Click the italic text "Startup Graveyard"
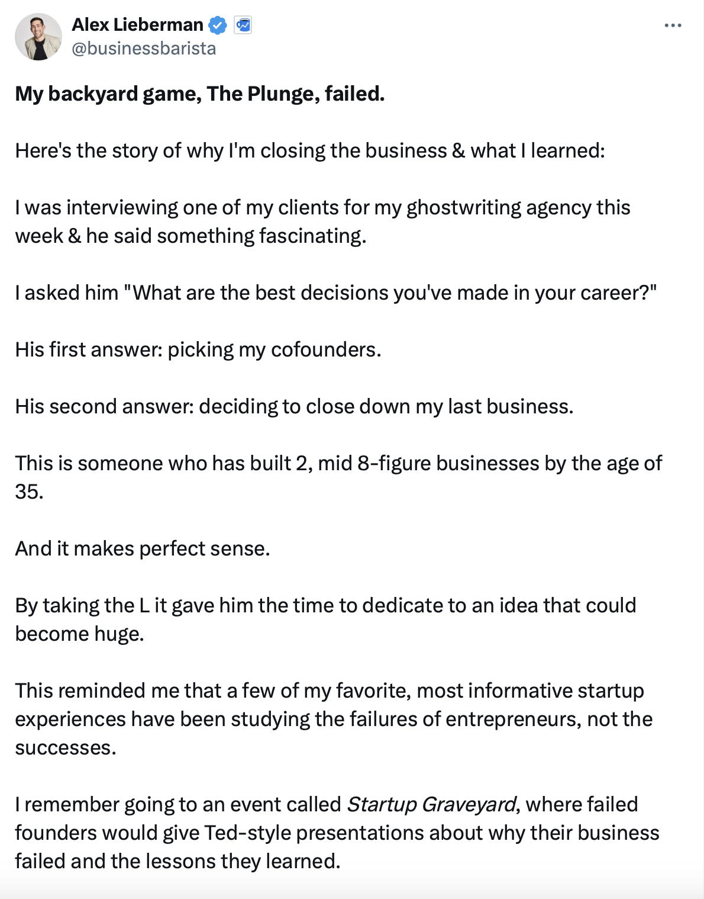The height and width of the screenshot is (899, 704). click(x=431, y=805)
